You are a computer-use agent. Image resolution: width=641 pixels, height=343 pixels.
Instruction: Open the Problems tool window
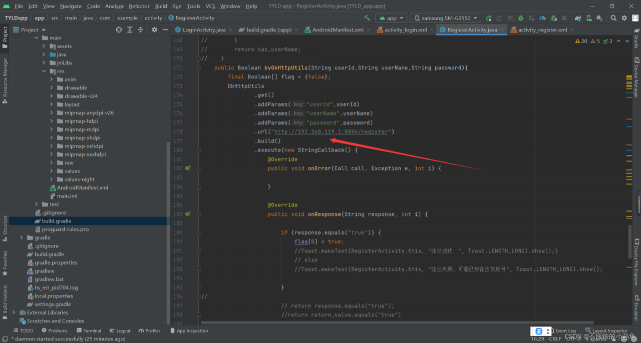(x=55, y=330)
